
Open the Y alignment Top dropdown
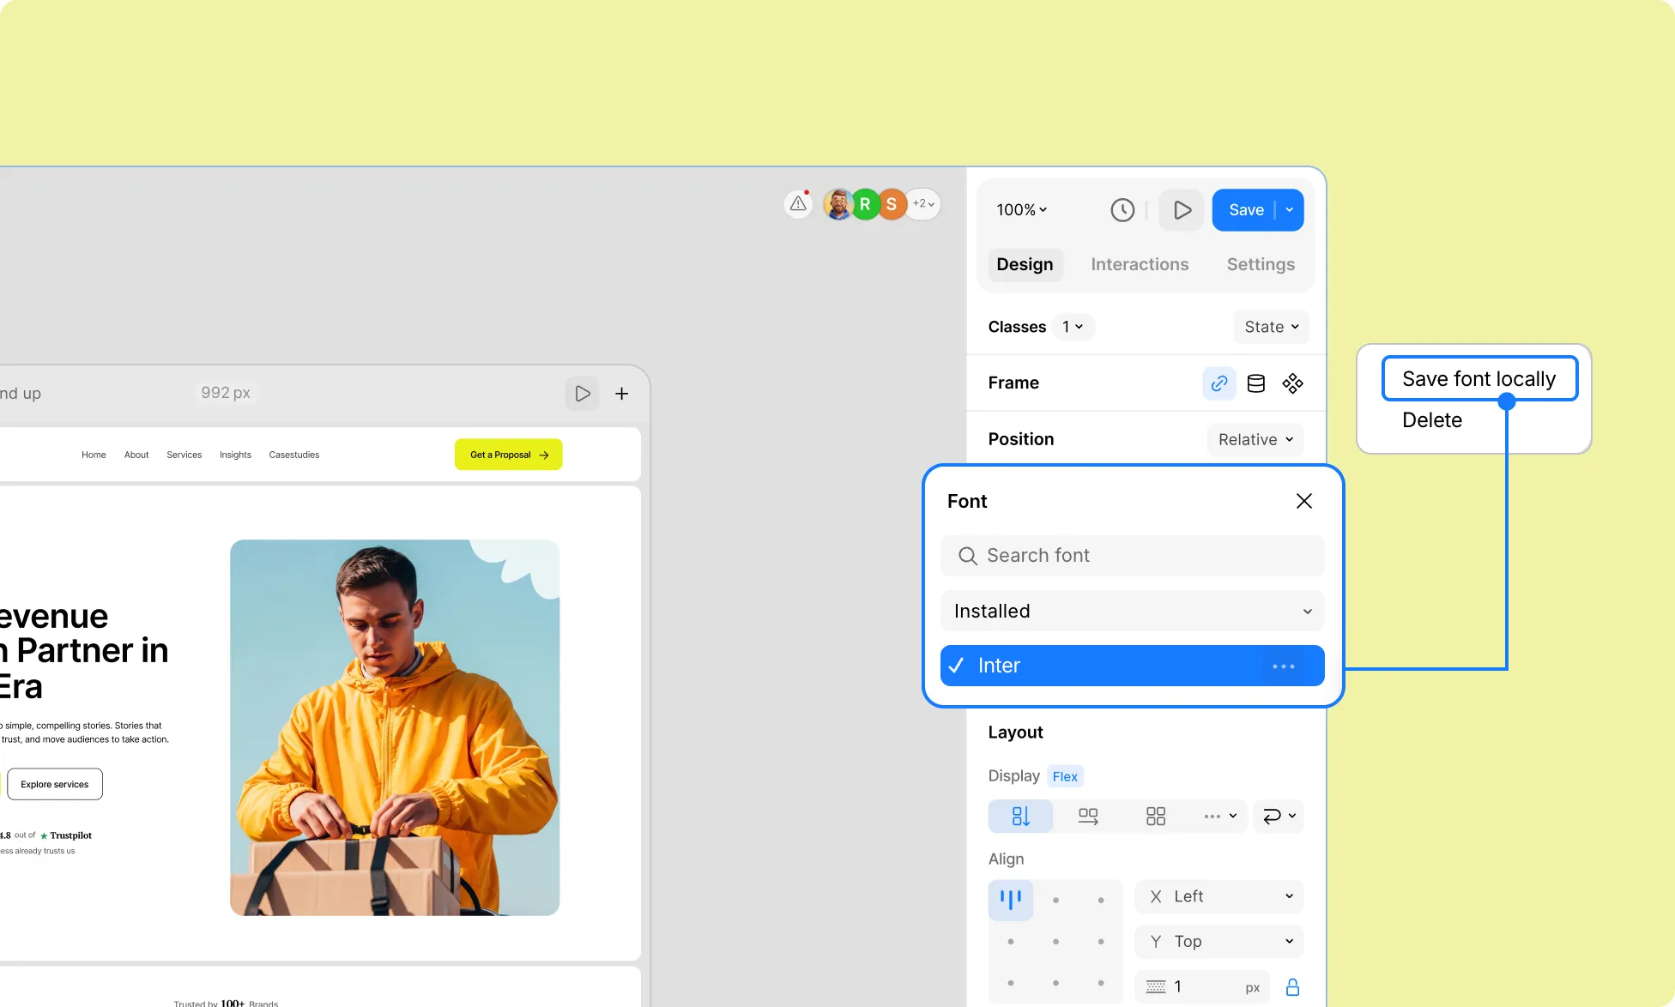coord(1219,942)
